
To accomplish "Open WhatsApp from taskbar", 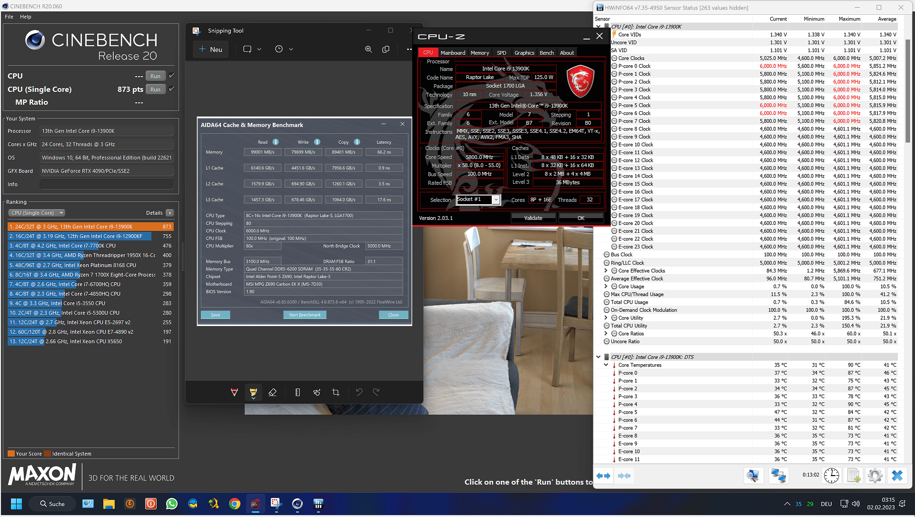I will point(171,504).
